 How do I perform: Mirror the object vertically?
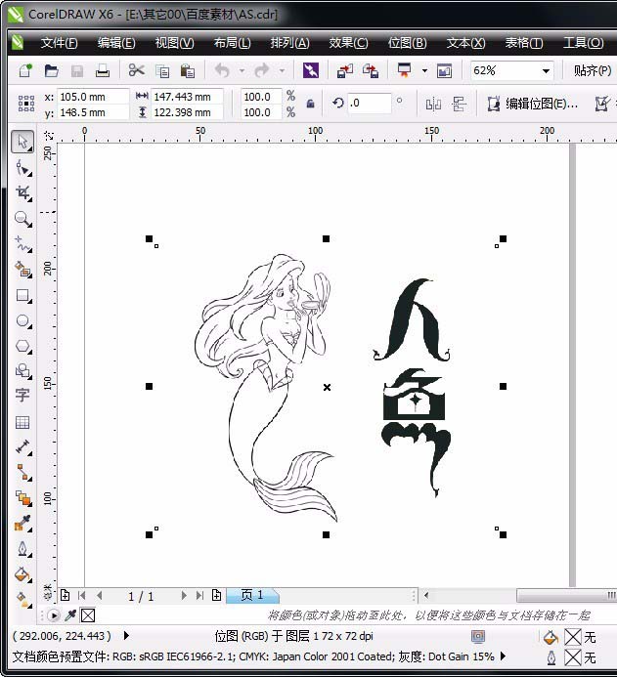459,104
